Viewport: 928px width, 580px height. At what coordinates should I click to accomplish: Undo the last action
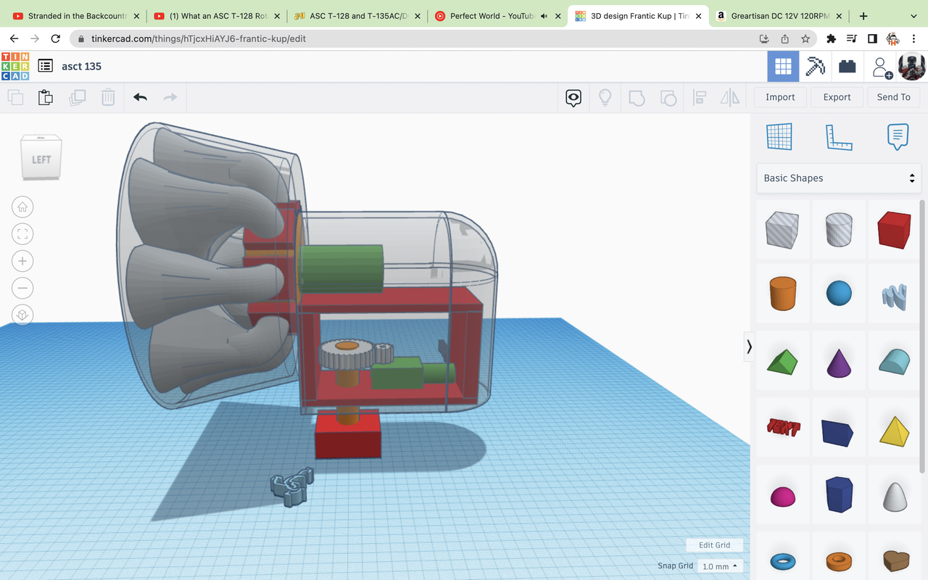click(140, 97)
